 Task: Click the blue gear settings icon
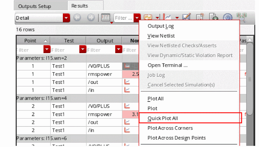(x=228, y=17)
